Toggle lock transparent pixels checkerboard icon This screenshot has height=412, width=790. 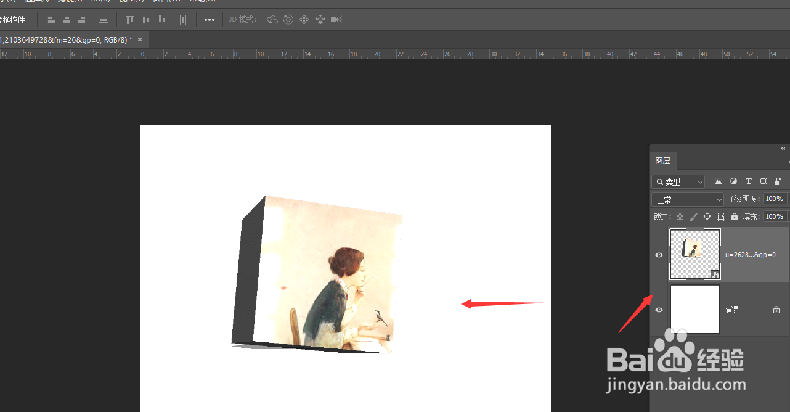(680, 216)
